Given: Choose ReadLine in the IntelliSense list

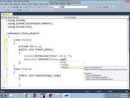Looking at the screenshot, I should pyautogui.click(x=72, y=67).
